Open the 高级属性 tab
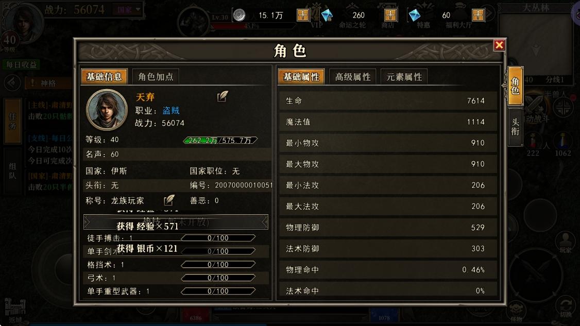Image resolution: width=580 pixels, height=326 pixels. coord(352,77)
